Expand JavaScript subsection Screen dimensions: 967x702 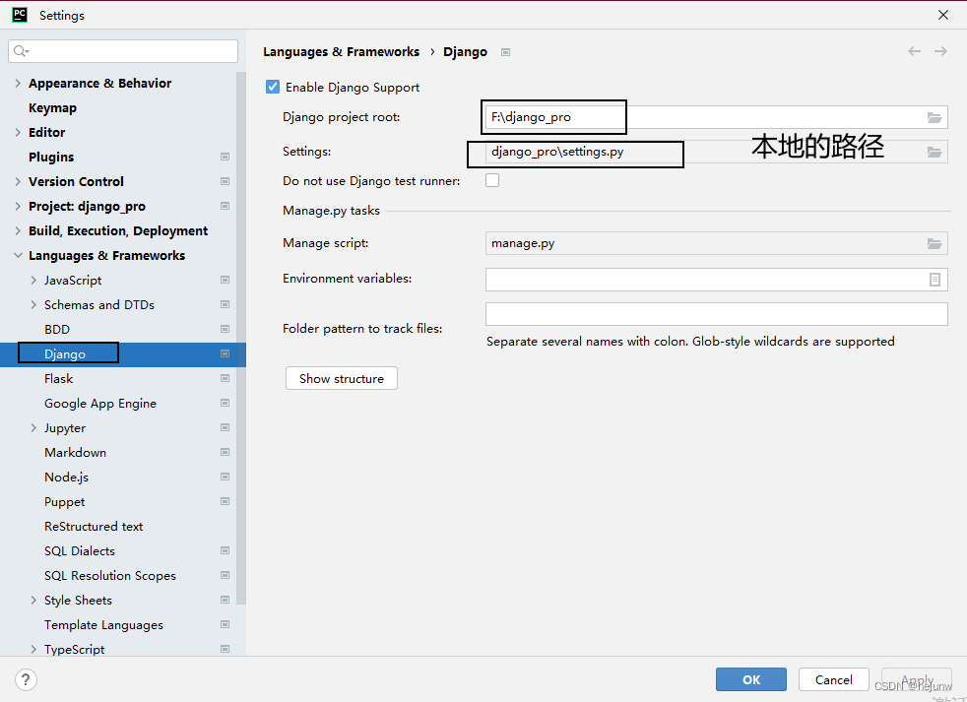pos(33,280)
